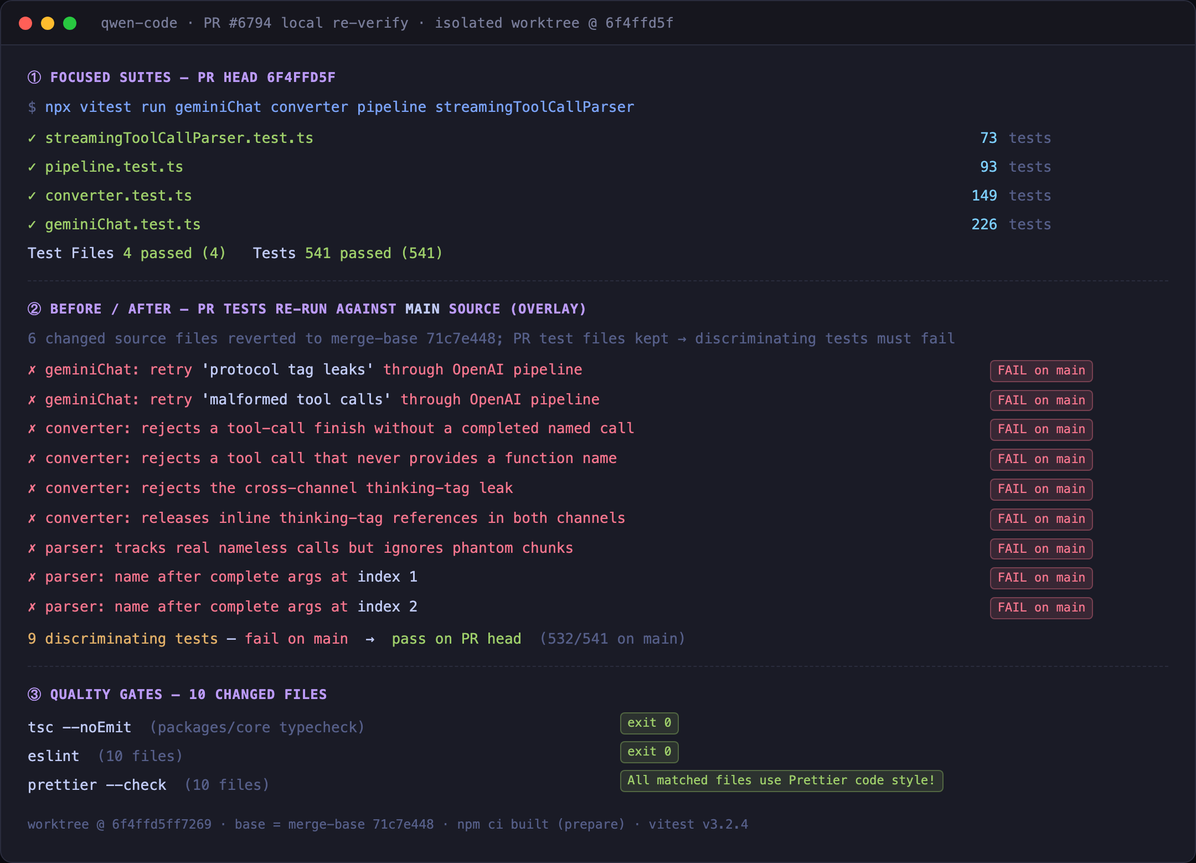Click the 'exit 0' badge for eslint
Image resolution: width=1196 pixels, height=863 pixels.
[649, 752]
